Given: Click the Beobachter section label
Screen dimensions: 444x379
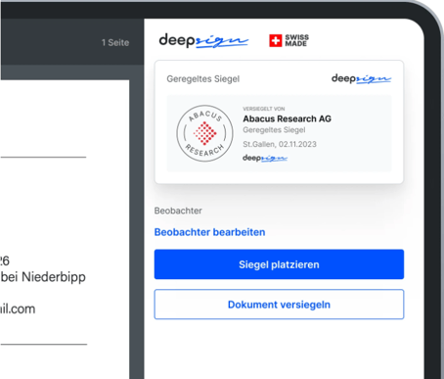Looking at the screenshot, I should click(x=178, y=211).
